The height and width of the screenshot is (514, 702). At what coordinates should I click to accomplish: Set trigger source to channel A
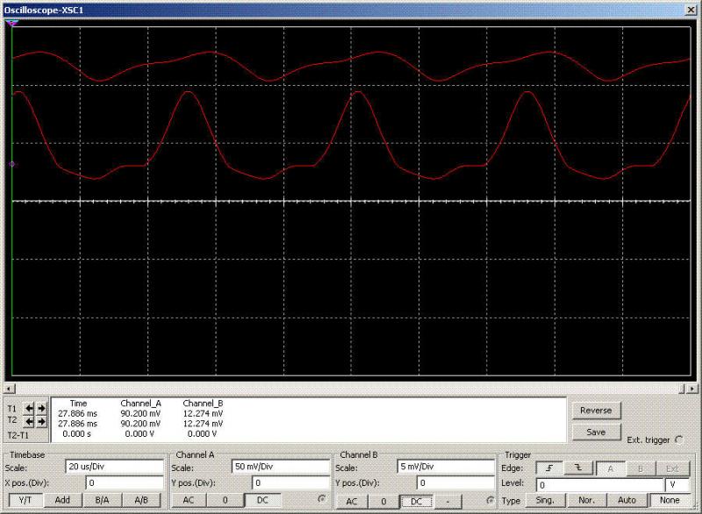610,468
